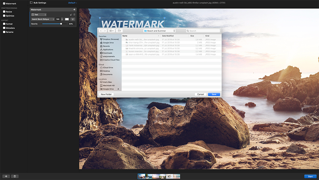Open Downloads in the sidebar
319x180 pixels.
106,53
